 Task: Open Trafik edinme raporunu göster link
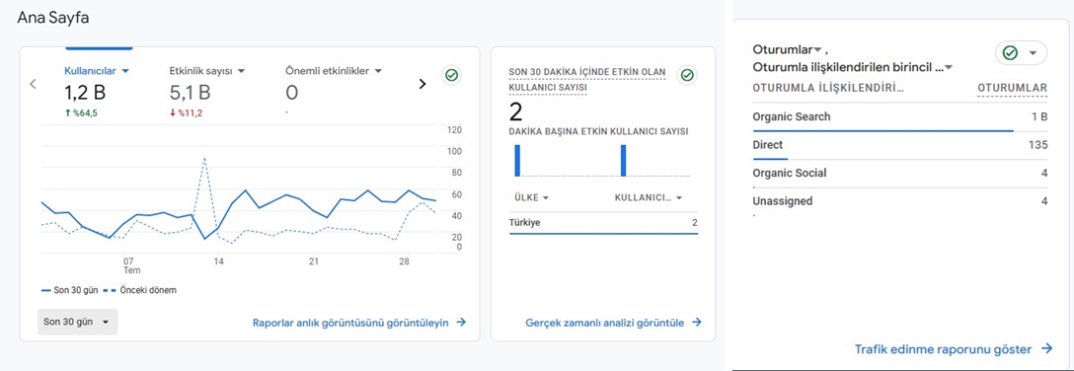tap(954, 349)
